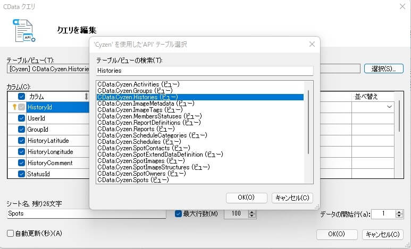
Task: Select CData.Cyzen.Reports (ビュー) in list
Action: (200, 129)
